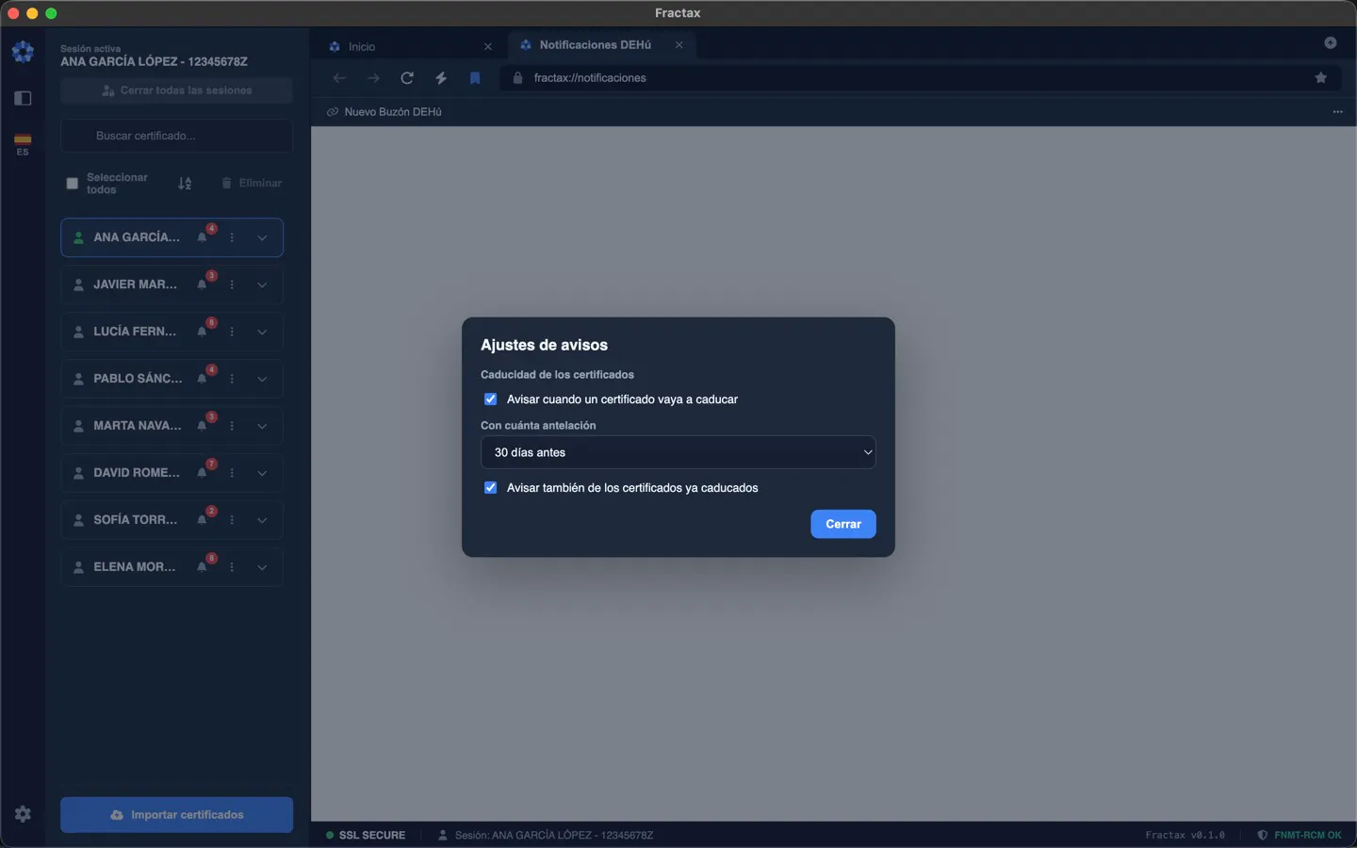The width and height of the screenshot is (1357, 848).
Task: Open notifications bell for ANA GARCÍA
Action: tap(203, 236)
